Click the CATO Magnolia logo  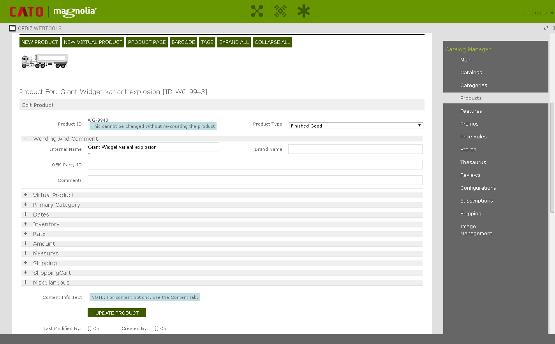[x=53, y=12]
